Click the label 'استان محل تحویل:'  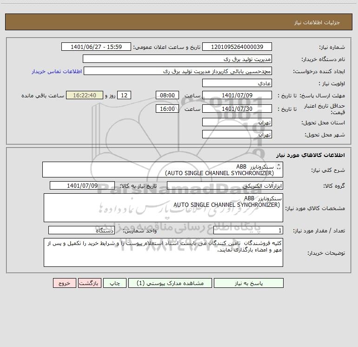(x=323, y=122)
